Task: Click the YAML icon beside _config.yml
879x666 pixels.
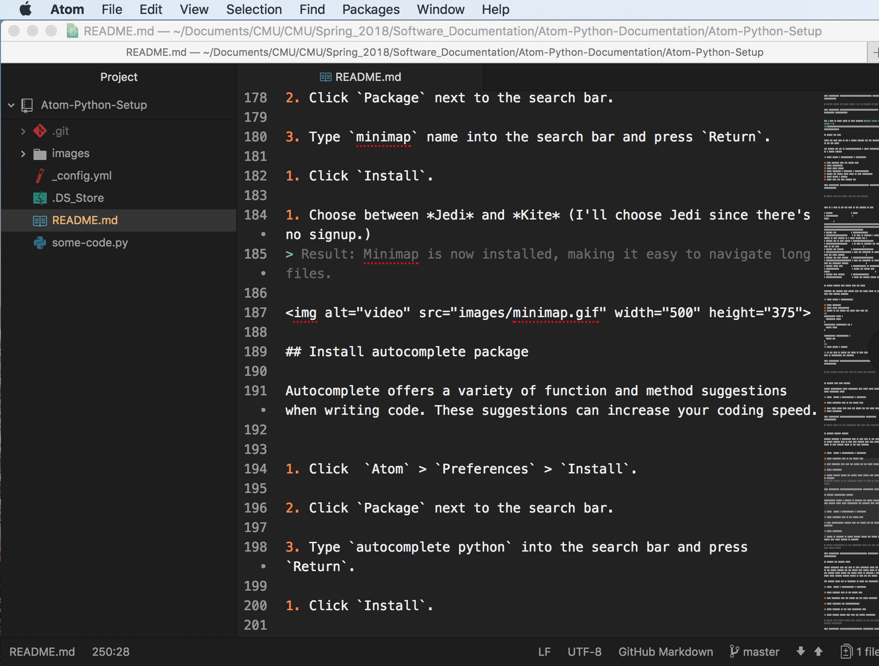Action: [x=40, y=176]
